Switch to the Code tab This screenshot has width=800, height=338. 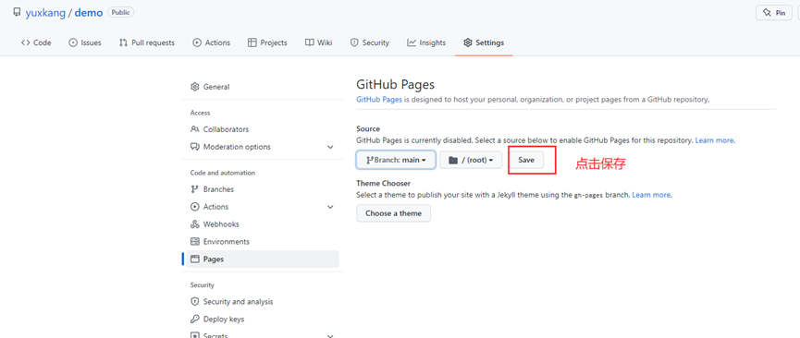36,42
